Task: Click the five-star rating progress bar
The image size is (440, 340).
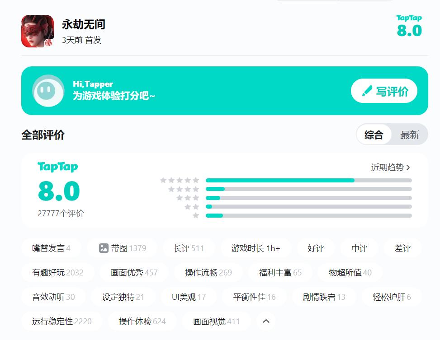Action: (308, 181)
